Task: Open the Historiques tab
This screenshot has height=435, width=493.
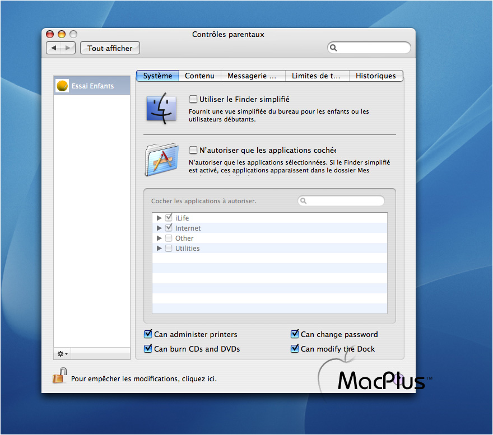Action: 375,76
